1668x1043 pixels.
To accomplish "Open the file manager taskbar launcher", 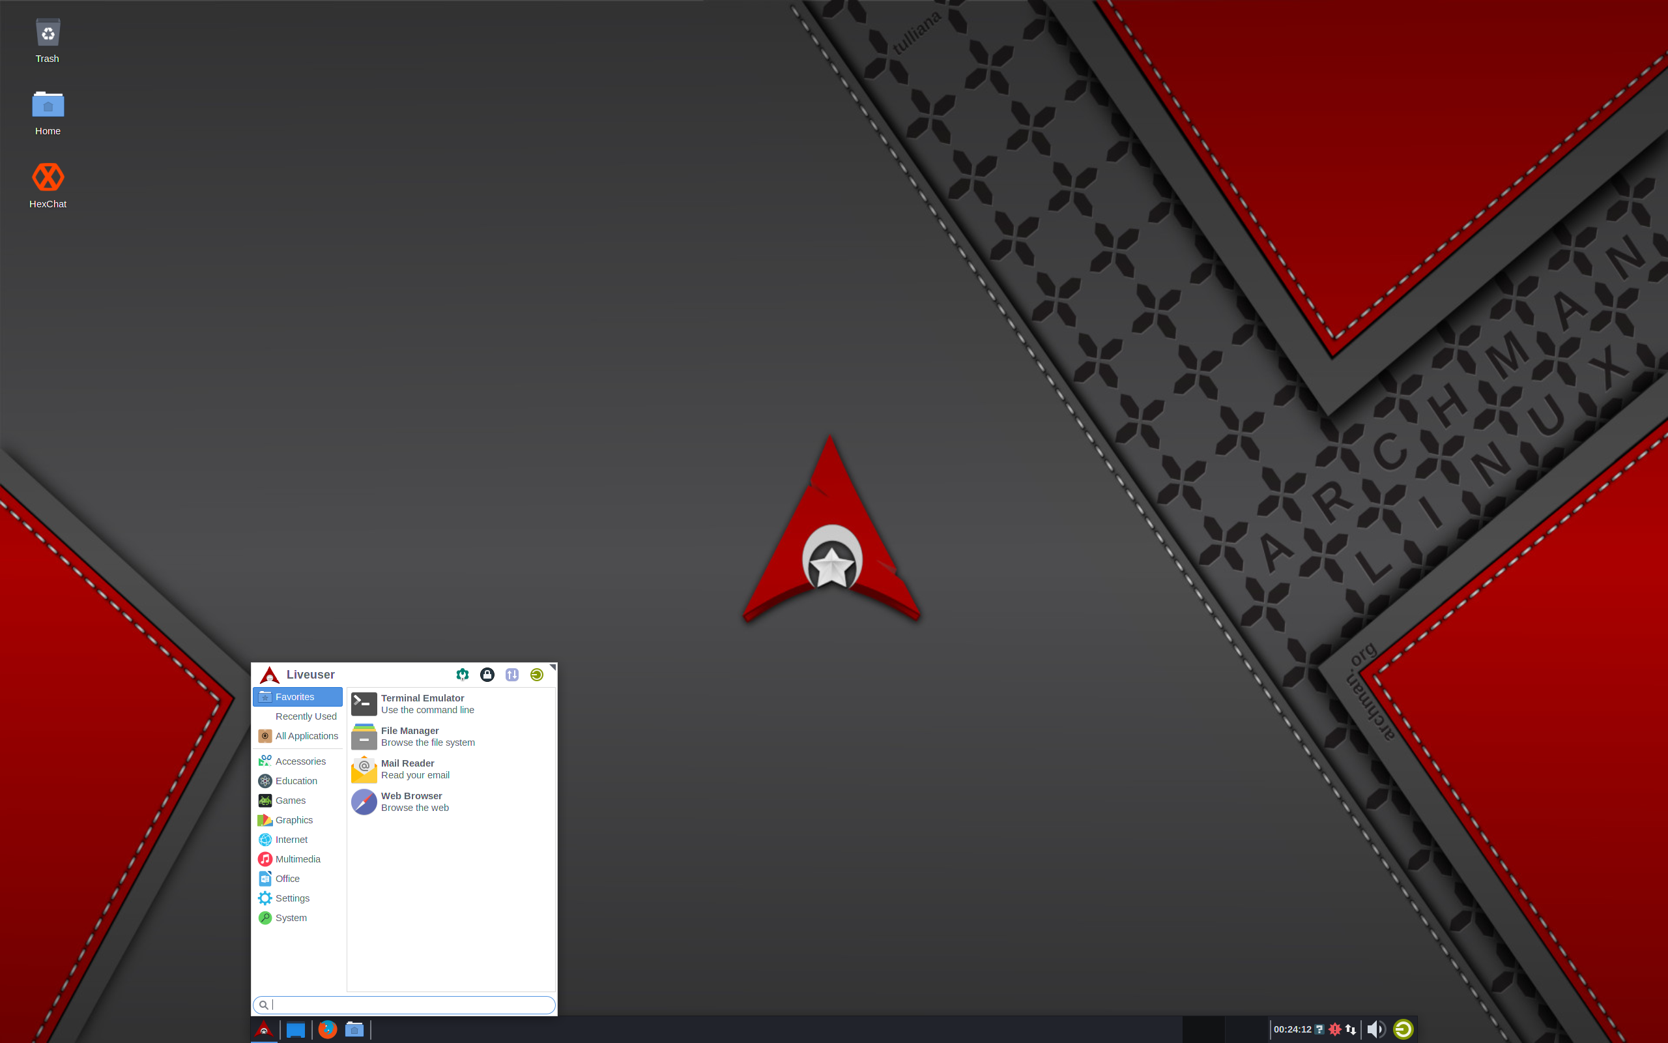I will [354, 1029].
